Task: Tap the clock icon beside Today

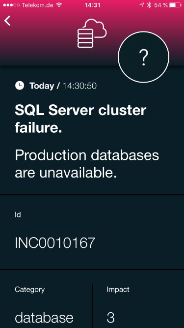Action: coord(20,86)
